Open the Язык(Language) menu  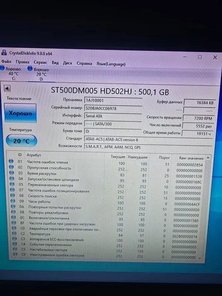(111, 64)
